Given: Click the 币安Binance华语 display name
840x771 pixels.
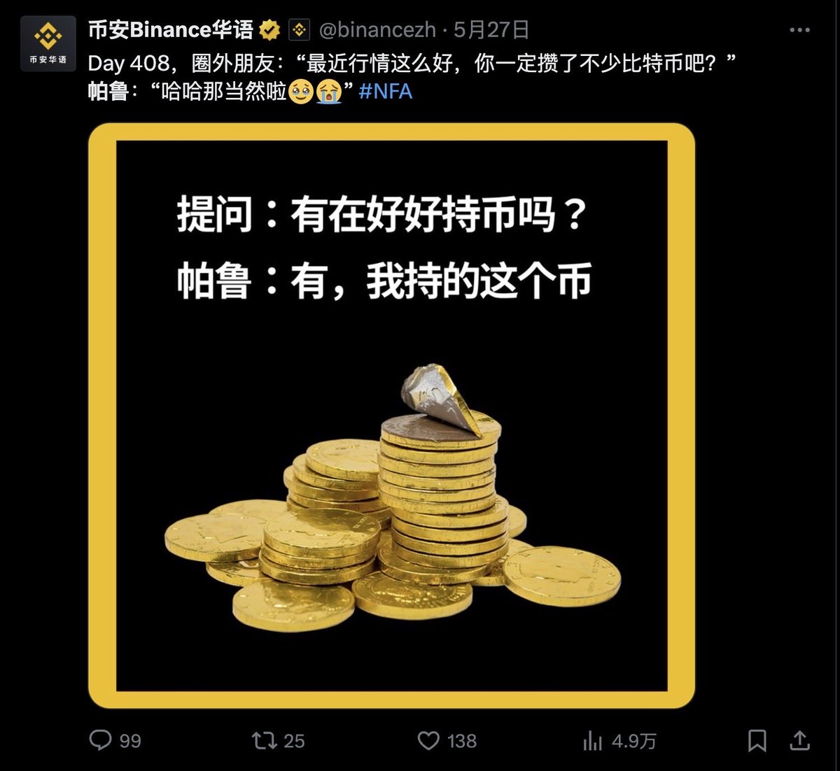Looking at the screenshot, I should tap(171, 30).
